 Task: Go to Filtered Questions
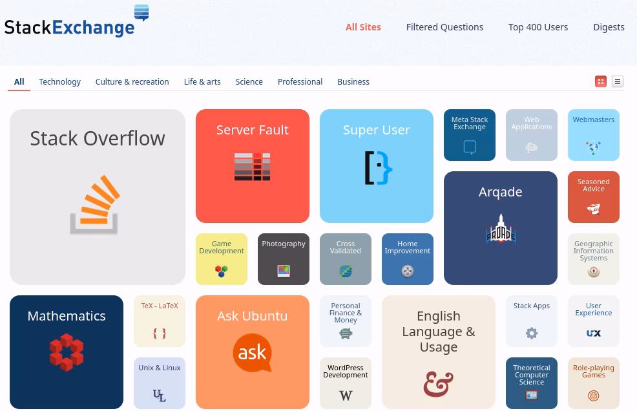[x=444, y=27]
